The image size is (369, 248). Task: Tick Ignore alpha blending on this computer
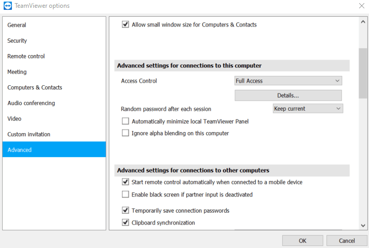click(x=126, y=133)
